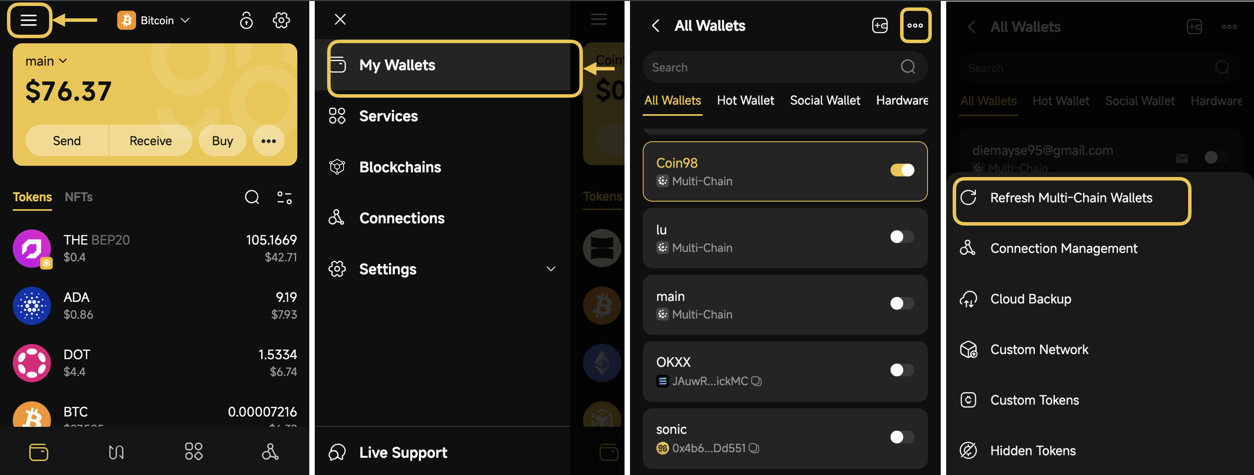
Task: Click the settings gear in top bar
Action: [x=281, y=20]
